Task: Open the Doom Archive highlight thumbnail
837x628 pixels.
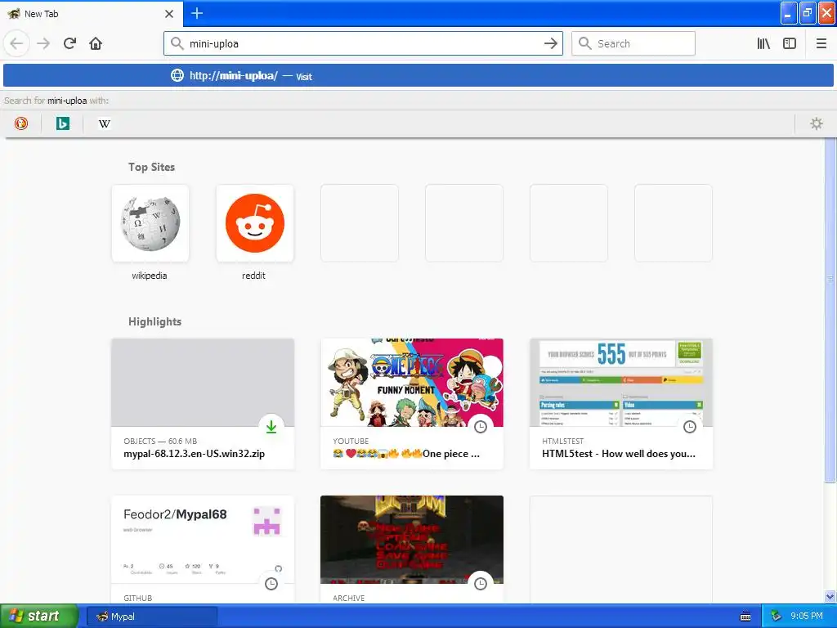Action: click(x=412, y=540)
